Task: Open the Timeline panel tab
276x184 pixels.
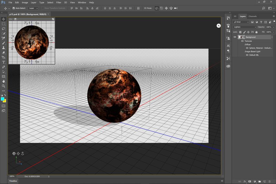Action: click(13, 181)
